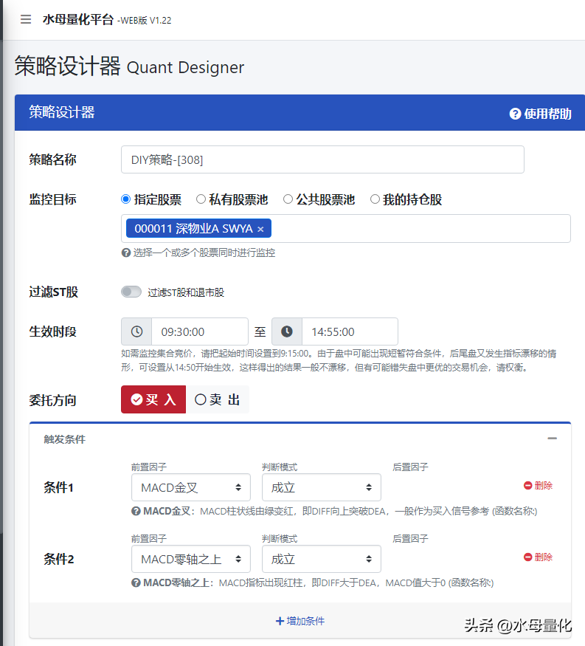Click the 水母量化平台 title text
Image resolution: width=585 pixels, height=646 pixels.
tap(78, 19)
